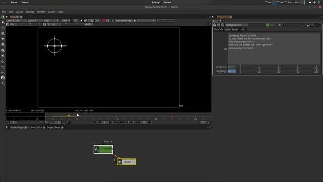323x182 pixels.
Task: Center node graph on Texttypewriter node icon
Action: [223, 25]
